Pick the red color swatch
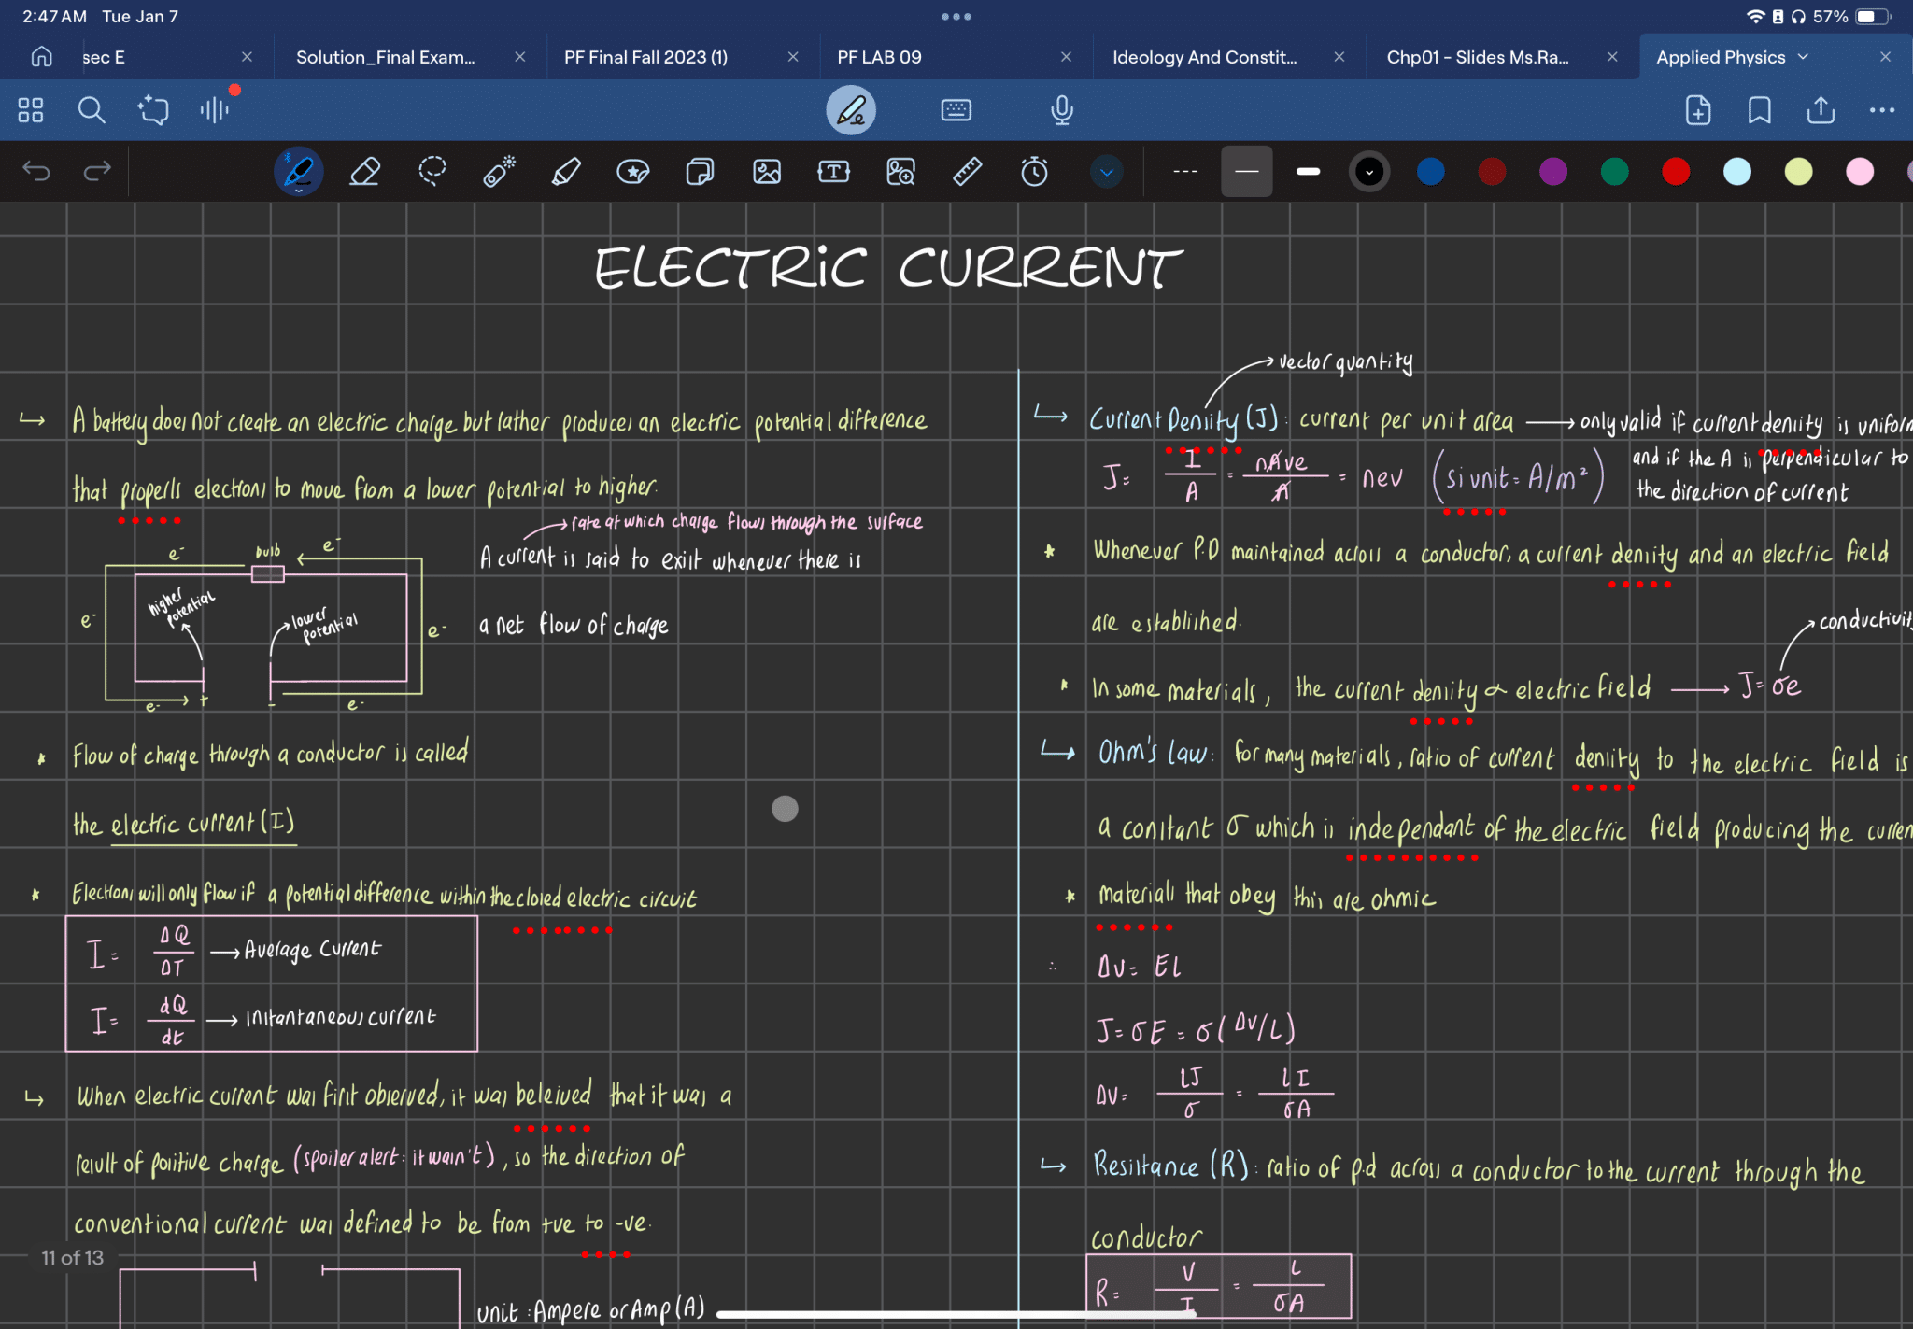1913x1329 pixels. pos(1675,172)
